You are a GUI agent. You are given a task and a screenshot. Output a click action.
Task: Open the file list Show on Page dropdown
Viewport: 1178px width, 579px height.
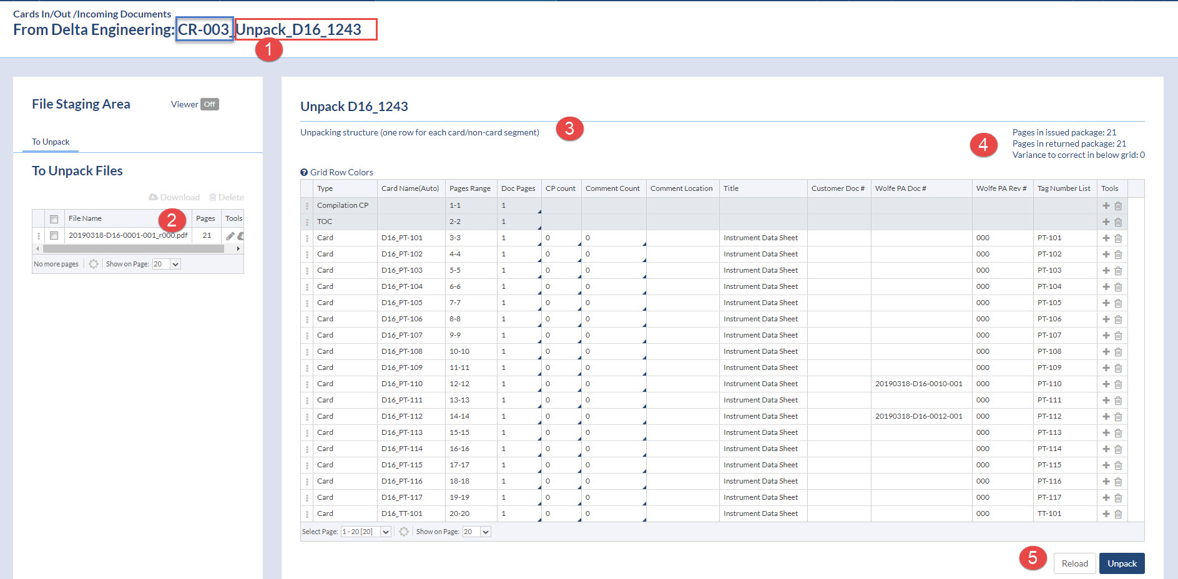(166, 264)
